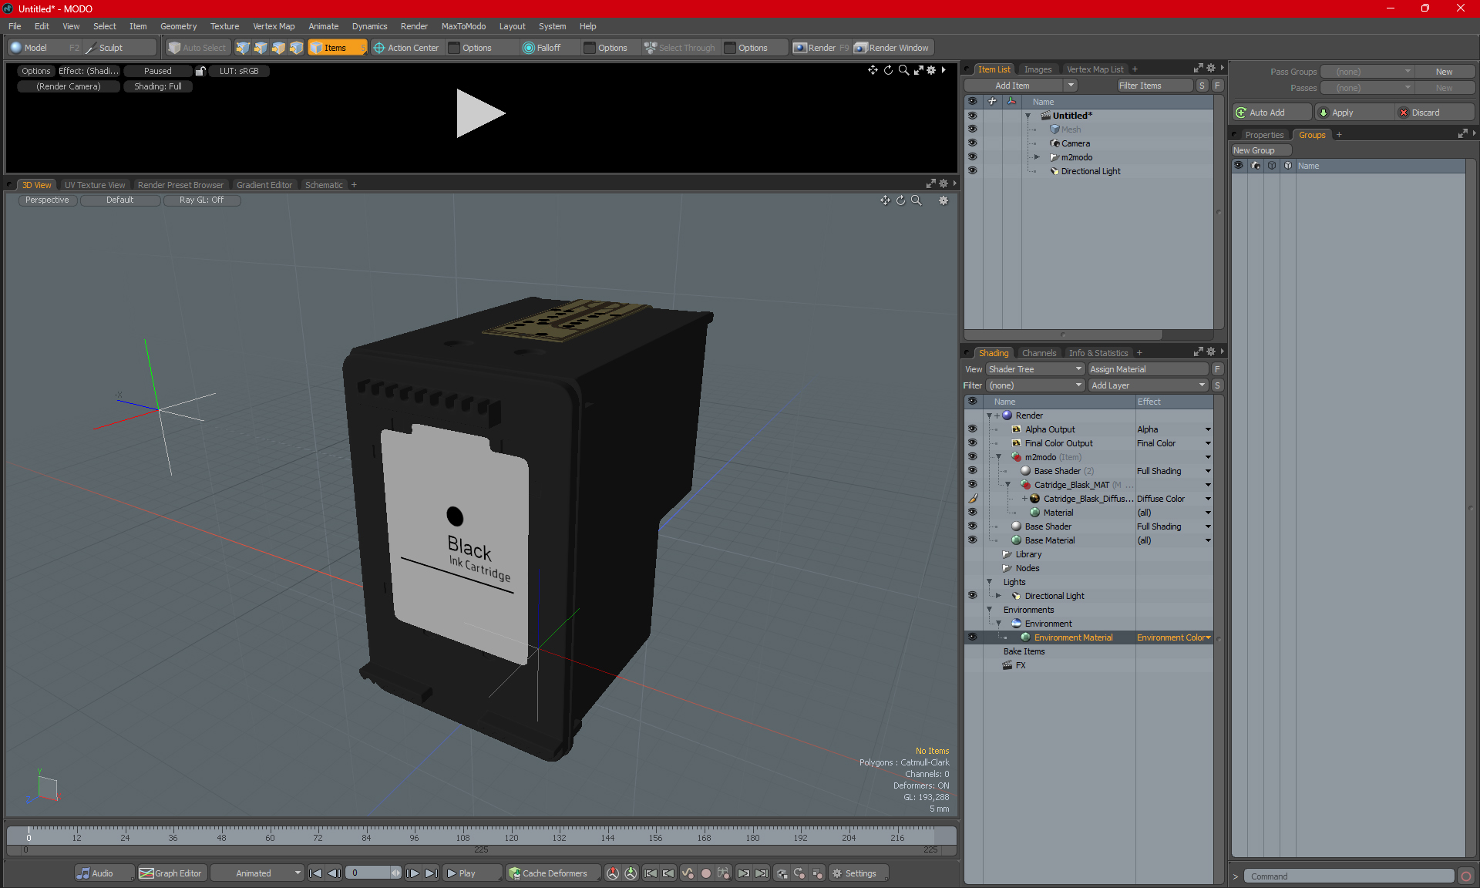Open the Add Item dropdown
The width and height of the screenshot is (1480, 888).
(x=1021, y=86)
